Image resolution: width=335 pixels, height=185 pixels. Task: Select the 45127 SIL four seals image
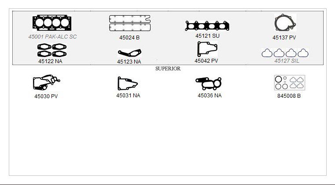point(285,53)
